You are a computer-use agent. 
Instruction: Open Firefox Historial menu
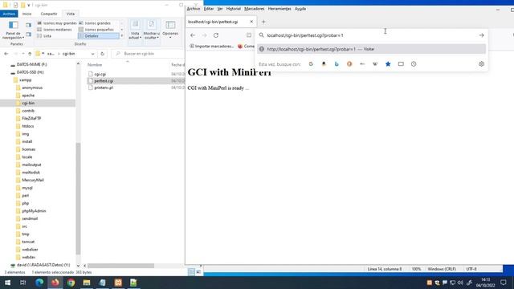234,9
